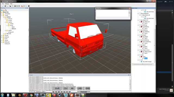The image size is (174, 97).
Task: Open the Windows Start menu
Action: coord(2,95)
